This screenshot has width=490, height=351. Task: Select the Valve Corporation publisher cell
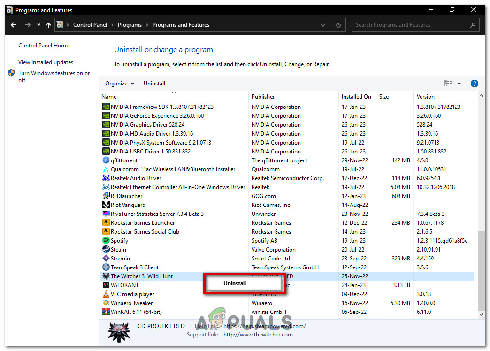(274, 250)
